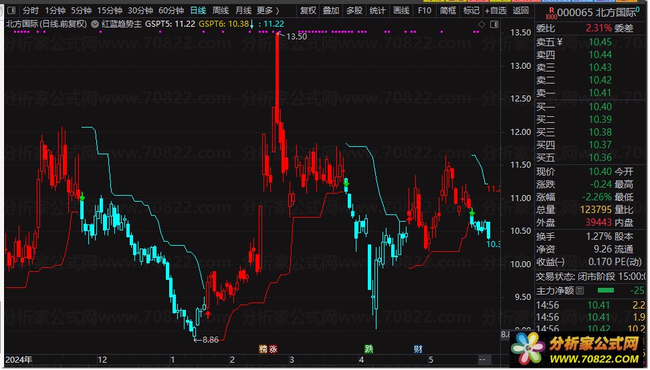Open the F10 company information

point(425,10)
